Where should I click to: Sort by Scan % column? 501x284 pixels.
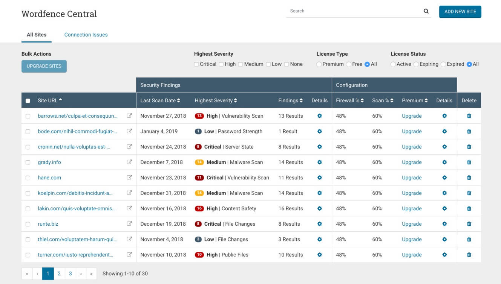pyautogui.click(x=383, y=100)
